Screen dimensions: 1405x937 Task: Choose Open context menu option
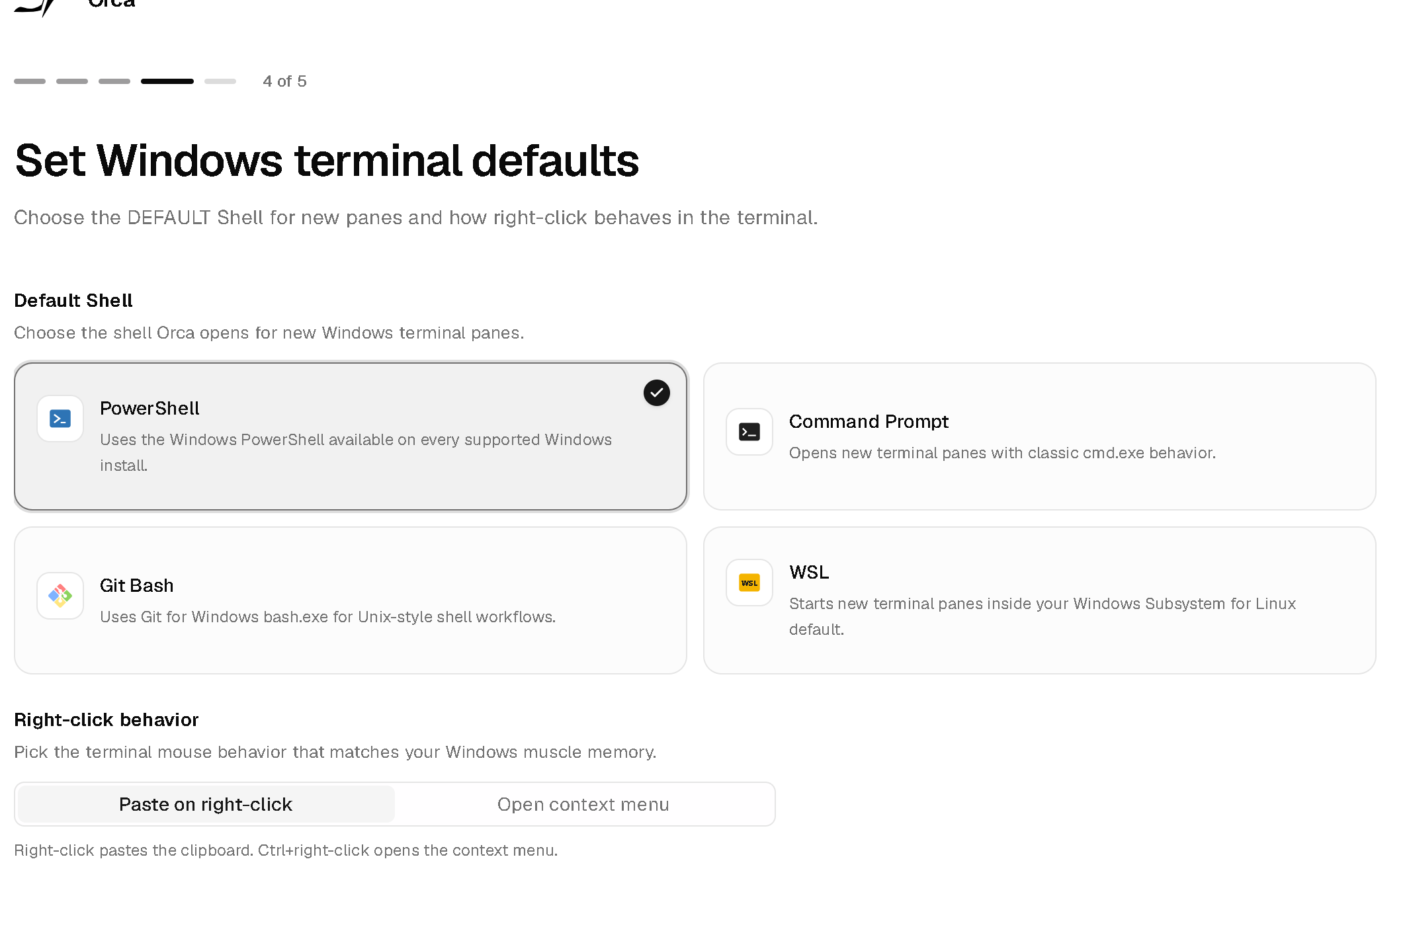(583, 804)
